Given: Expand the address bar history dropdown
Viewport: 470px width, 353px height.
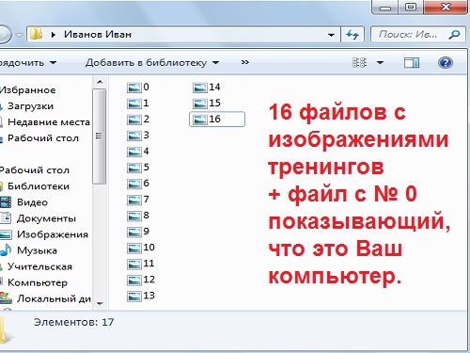Looking at the screenshot, I should coord(331,35).
